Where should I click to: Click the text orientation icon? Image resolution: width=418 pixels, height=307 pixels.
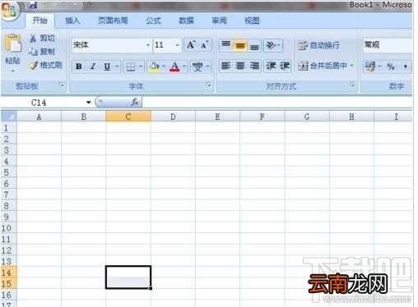[x=271, y=45]
